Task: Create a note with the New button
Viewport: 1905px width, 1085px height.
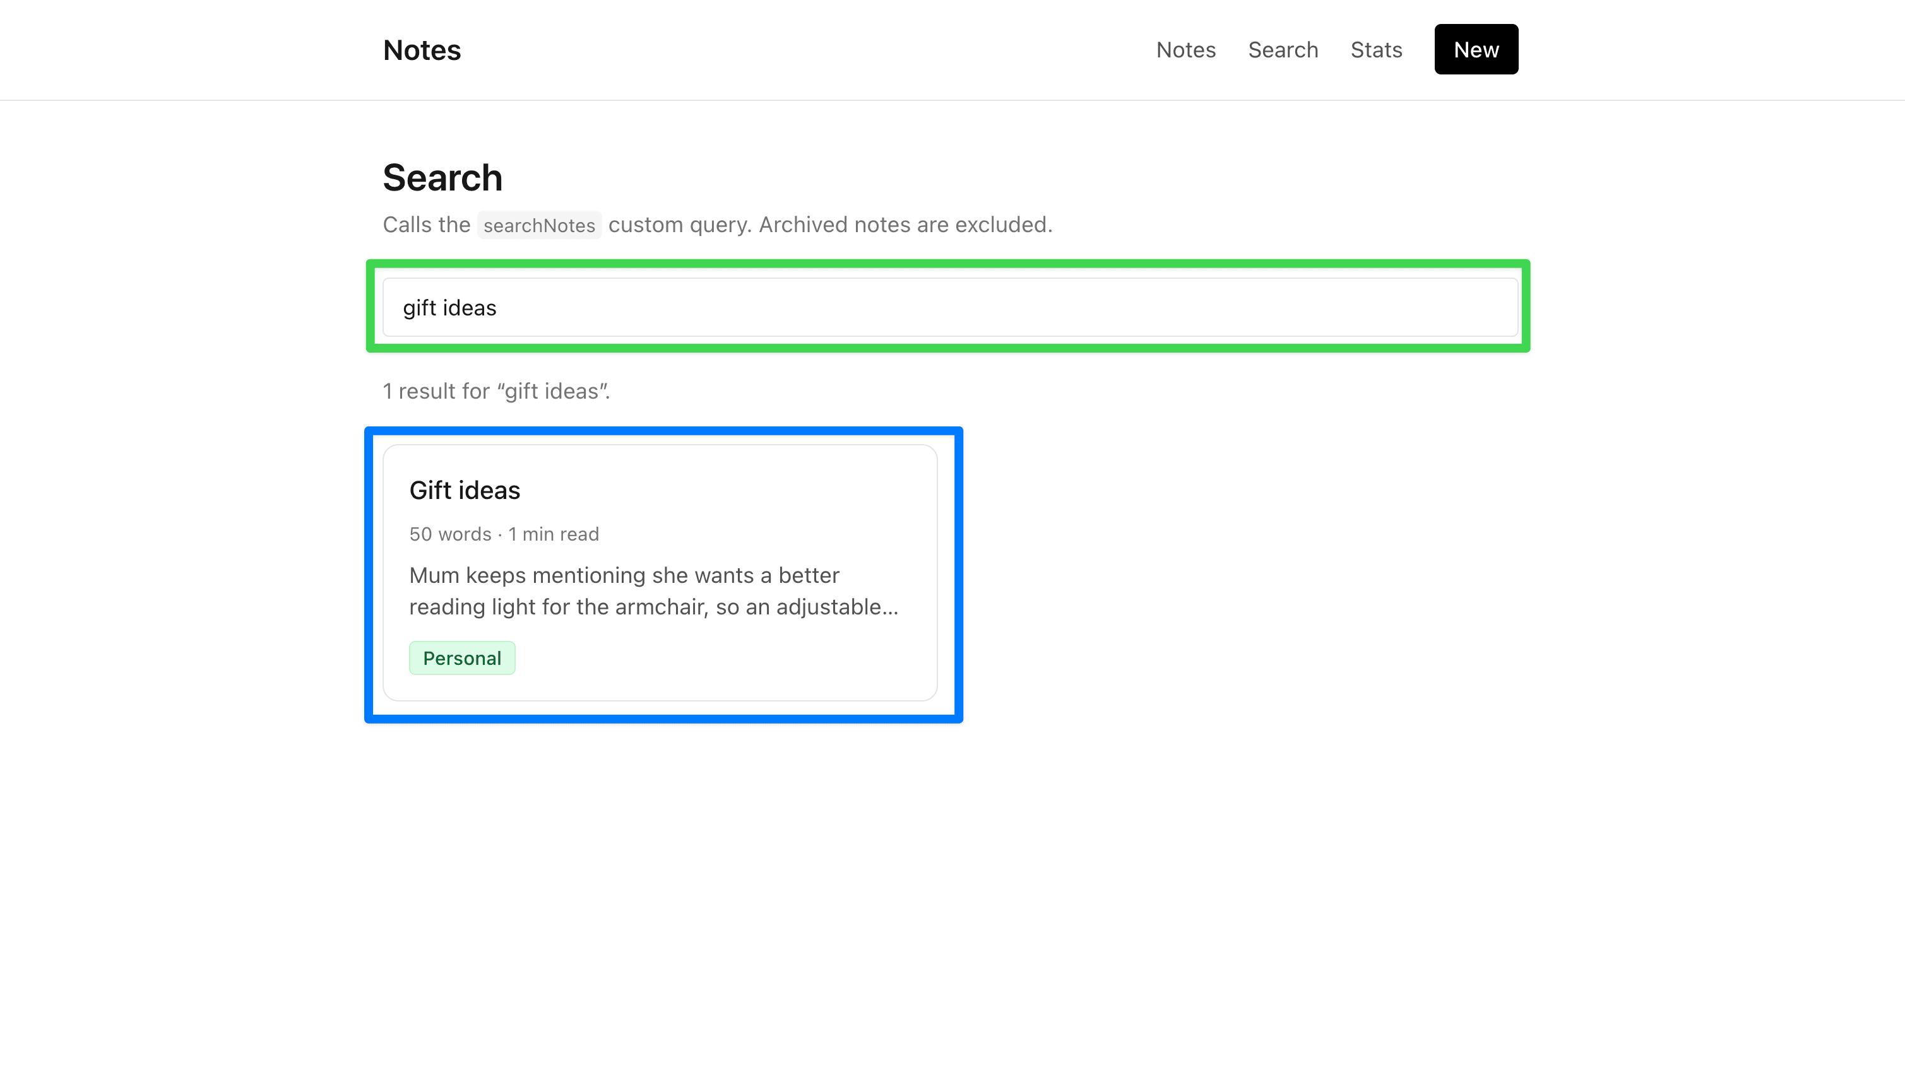Action: [x=1476, y=49]
